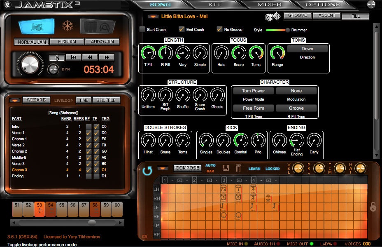Viewport: 382px width, 247px height.
Task: Click the R-Fill length knob
Action: [x=165, y=53]
